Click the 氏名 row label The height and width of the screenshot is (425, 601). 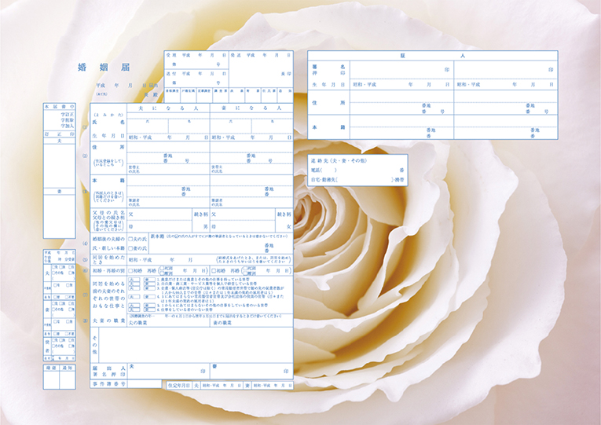tap(108, 123)
